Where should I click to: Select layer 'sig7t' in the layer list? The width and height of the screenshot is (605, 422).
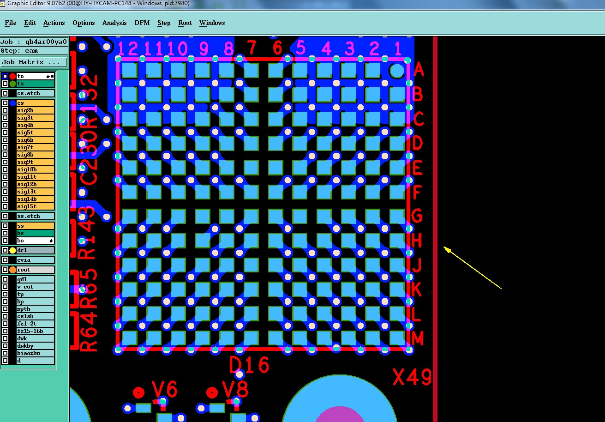[36, 147]
